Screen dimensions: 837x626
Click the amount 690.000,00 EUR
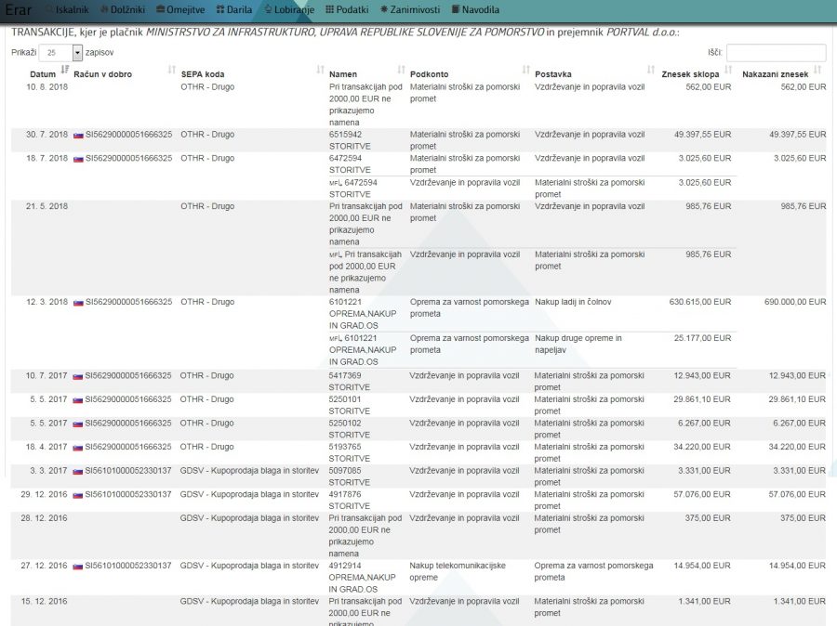[x=795, y=302]
